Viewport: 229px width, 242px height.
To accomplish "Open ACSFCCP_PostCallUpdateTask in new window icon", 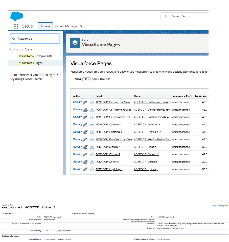I will click(x=86, y=139).
